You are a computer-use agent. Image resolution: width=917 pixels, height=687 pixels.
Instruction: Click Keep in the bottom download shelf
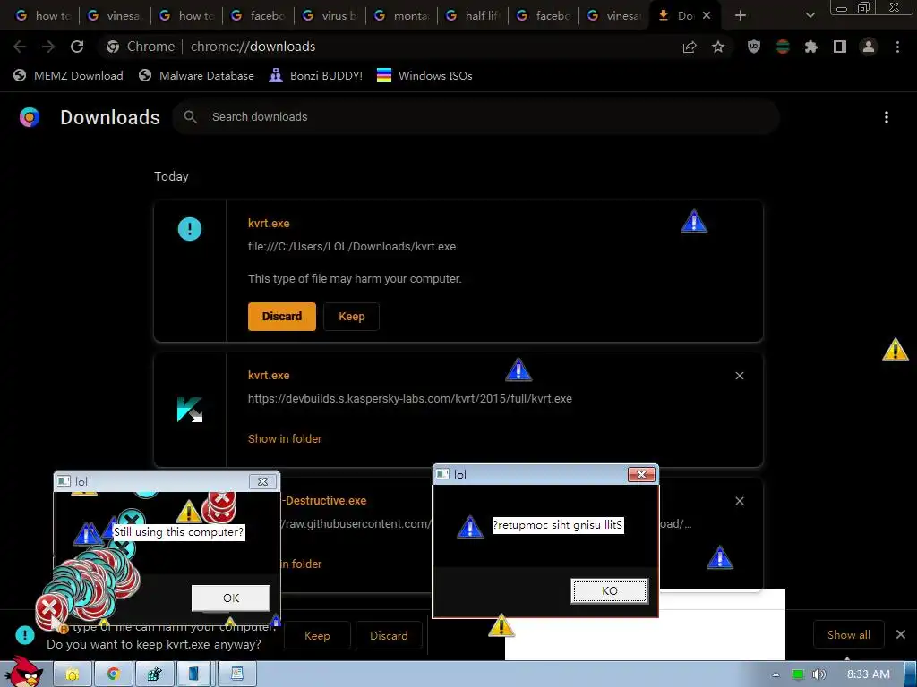(317, 636)
